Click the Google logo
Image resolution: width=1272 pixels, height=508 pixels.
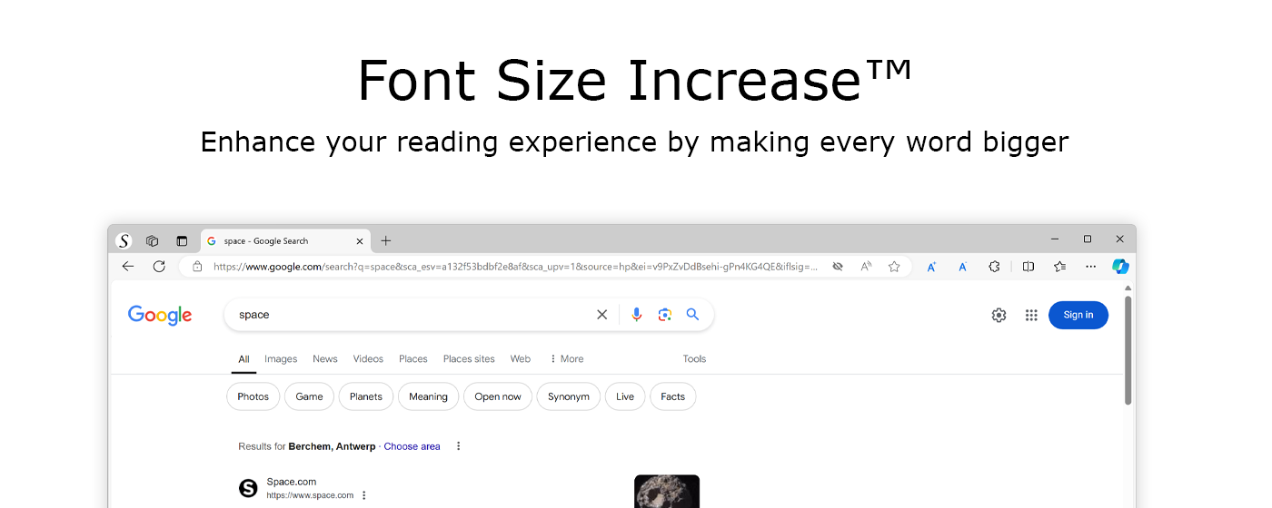[x=160, y=315]
